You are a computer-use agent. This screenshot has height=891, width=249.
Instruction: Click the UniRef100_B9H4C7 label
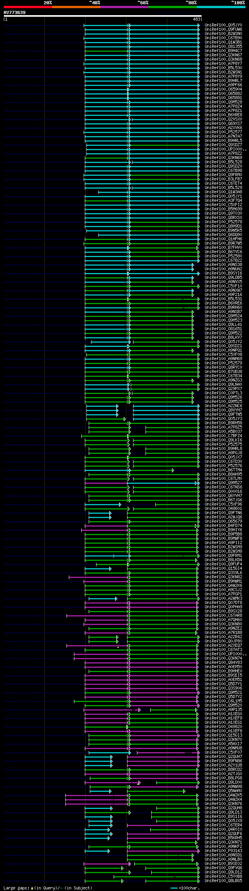(223, 51)
